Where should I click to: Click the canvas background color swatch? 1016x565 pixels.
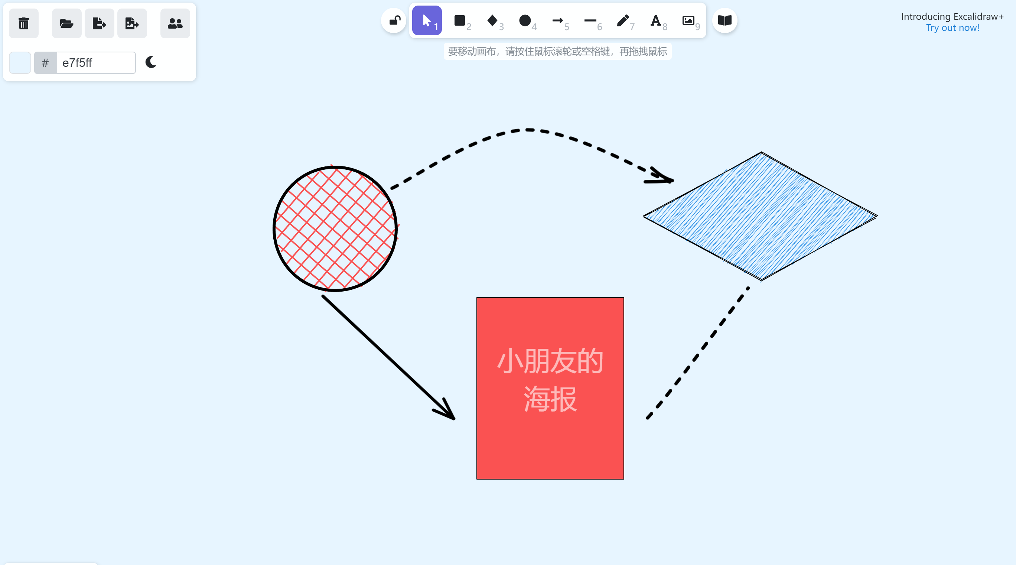20,63
